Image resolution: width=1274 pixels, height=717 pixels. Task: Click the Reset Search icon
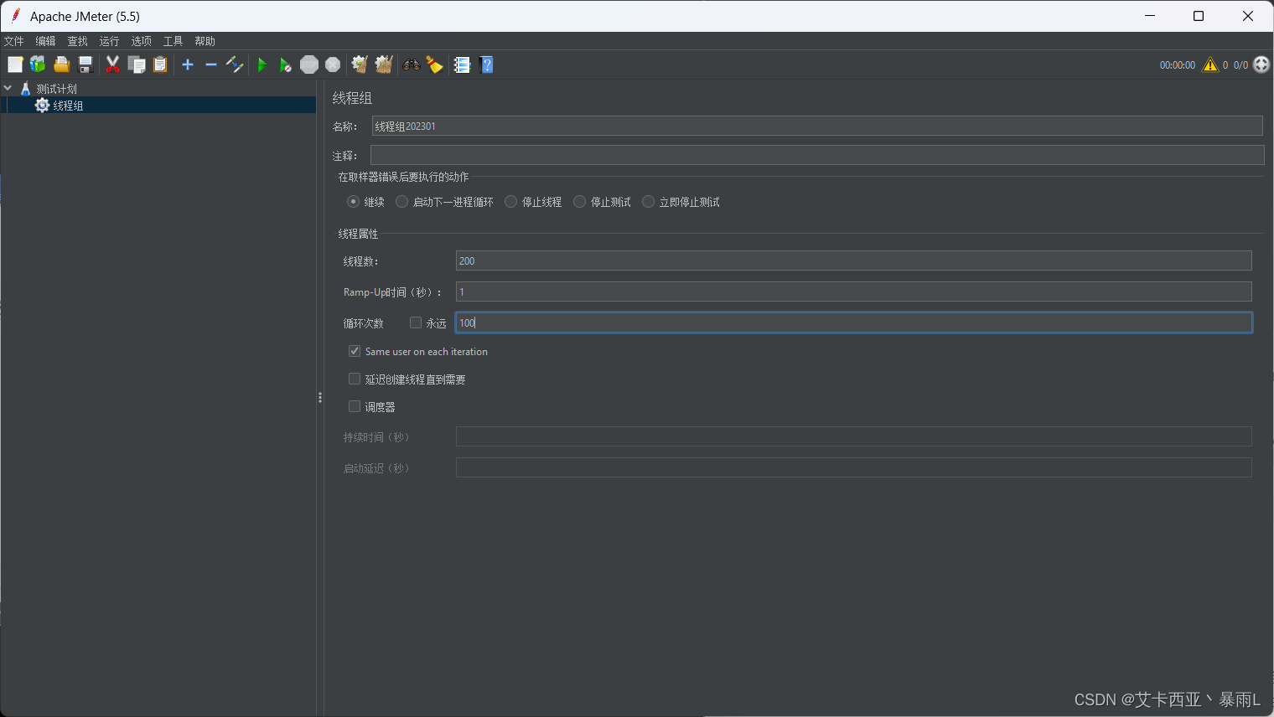(434, 64)
